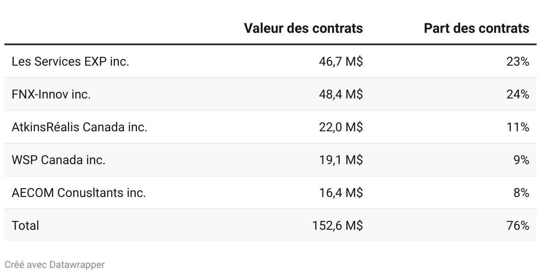The image size is (541, 275).
Task: Click the 'Valeur des contrats' column header
Action: [x=303, y=28]
